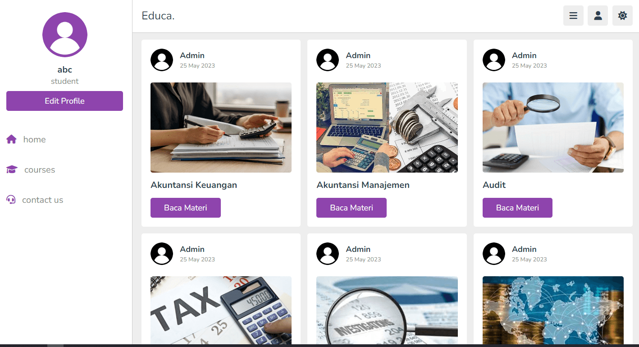
Task: Click the purple house icon beside home
Action: pos(12,139)
